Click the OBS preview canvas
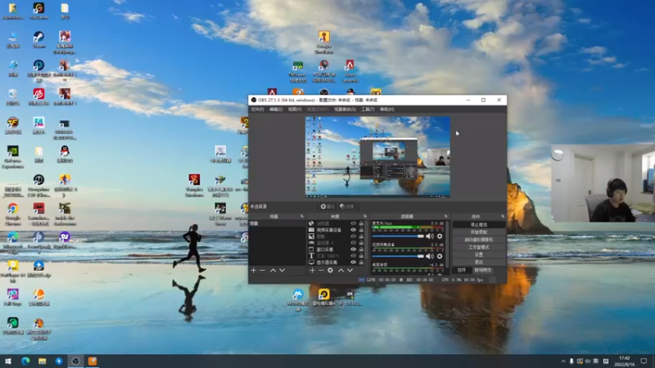Screen dimensions: 655x368 point(377,157)
